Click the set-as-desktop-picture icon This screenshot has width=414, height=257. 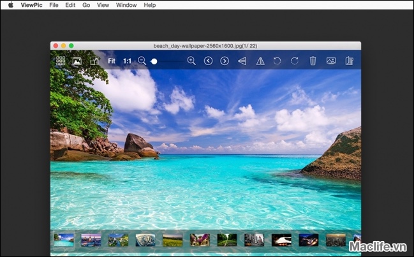pyautogui.click(x=331, y=61)
